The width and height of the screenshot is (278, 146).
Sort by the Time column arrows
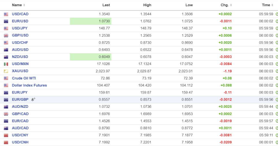pyautogui.click(x=272, y=5)
